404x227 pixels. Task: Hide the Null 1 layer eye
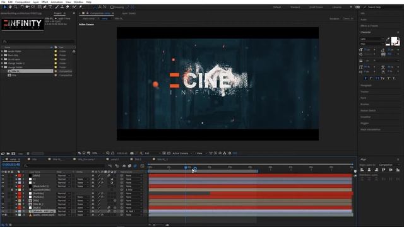[3, 207]
